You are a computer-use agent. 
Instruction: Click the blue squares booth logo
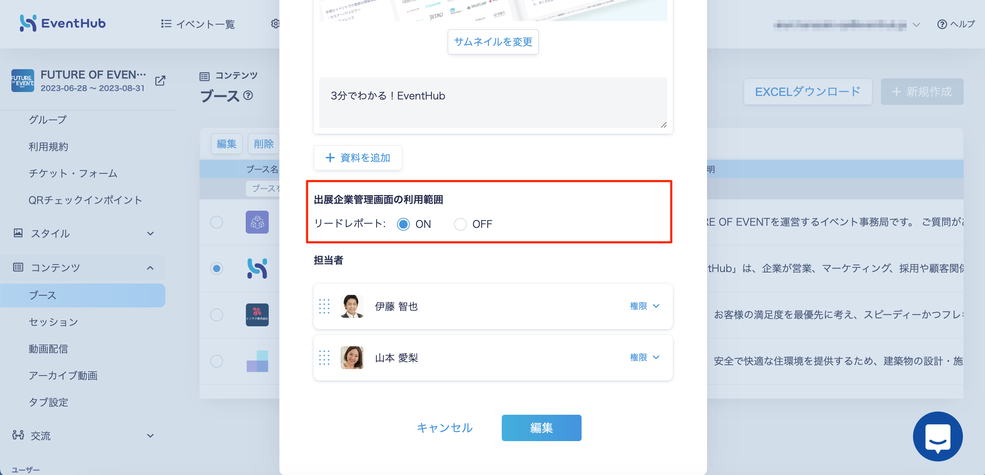click(x=257, y=361)
